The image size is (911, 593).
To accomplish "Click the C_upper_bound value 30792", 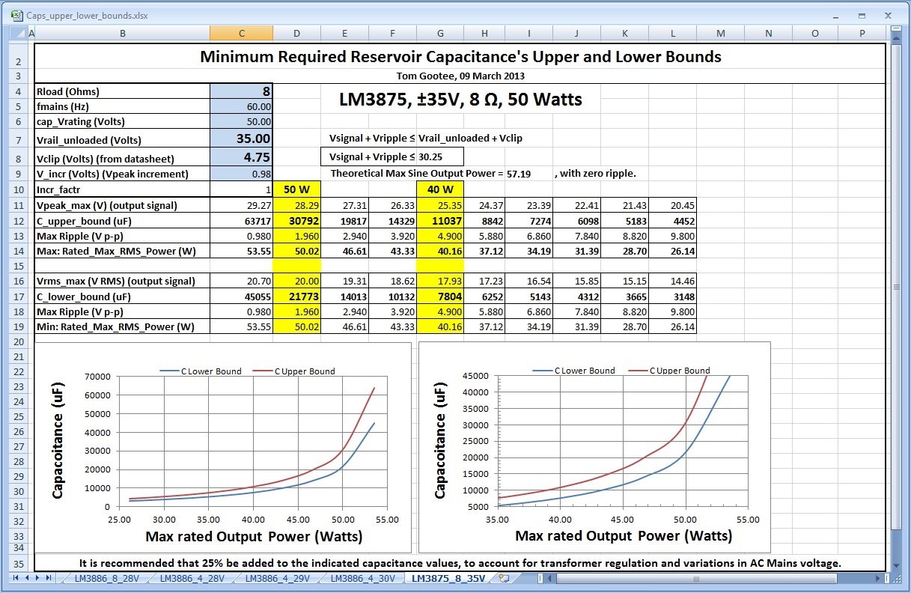I will (296, 221).
